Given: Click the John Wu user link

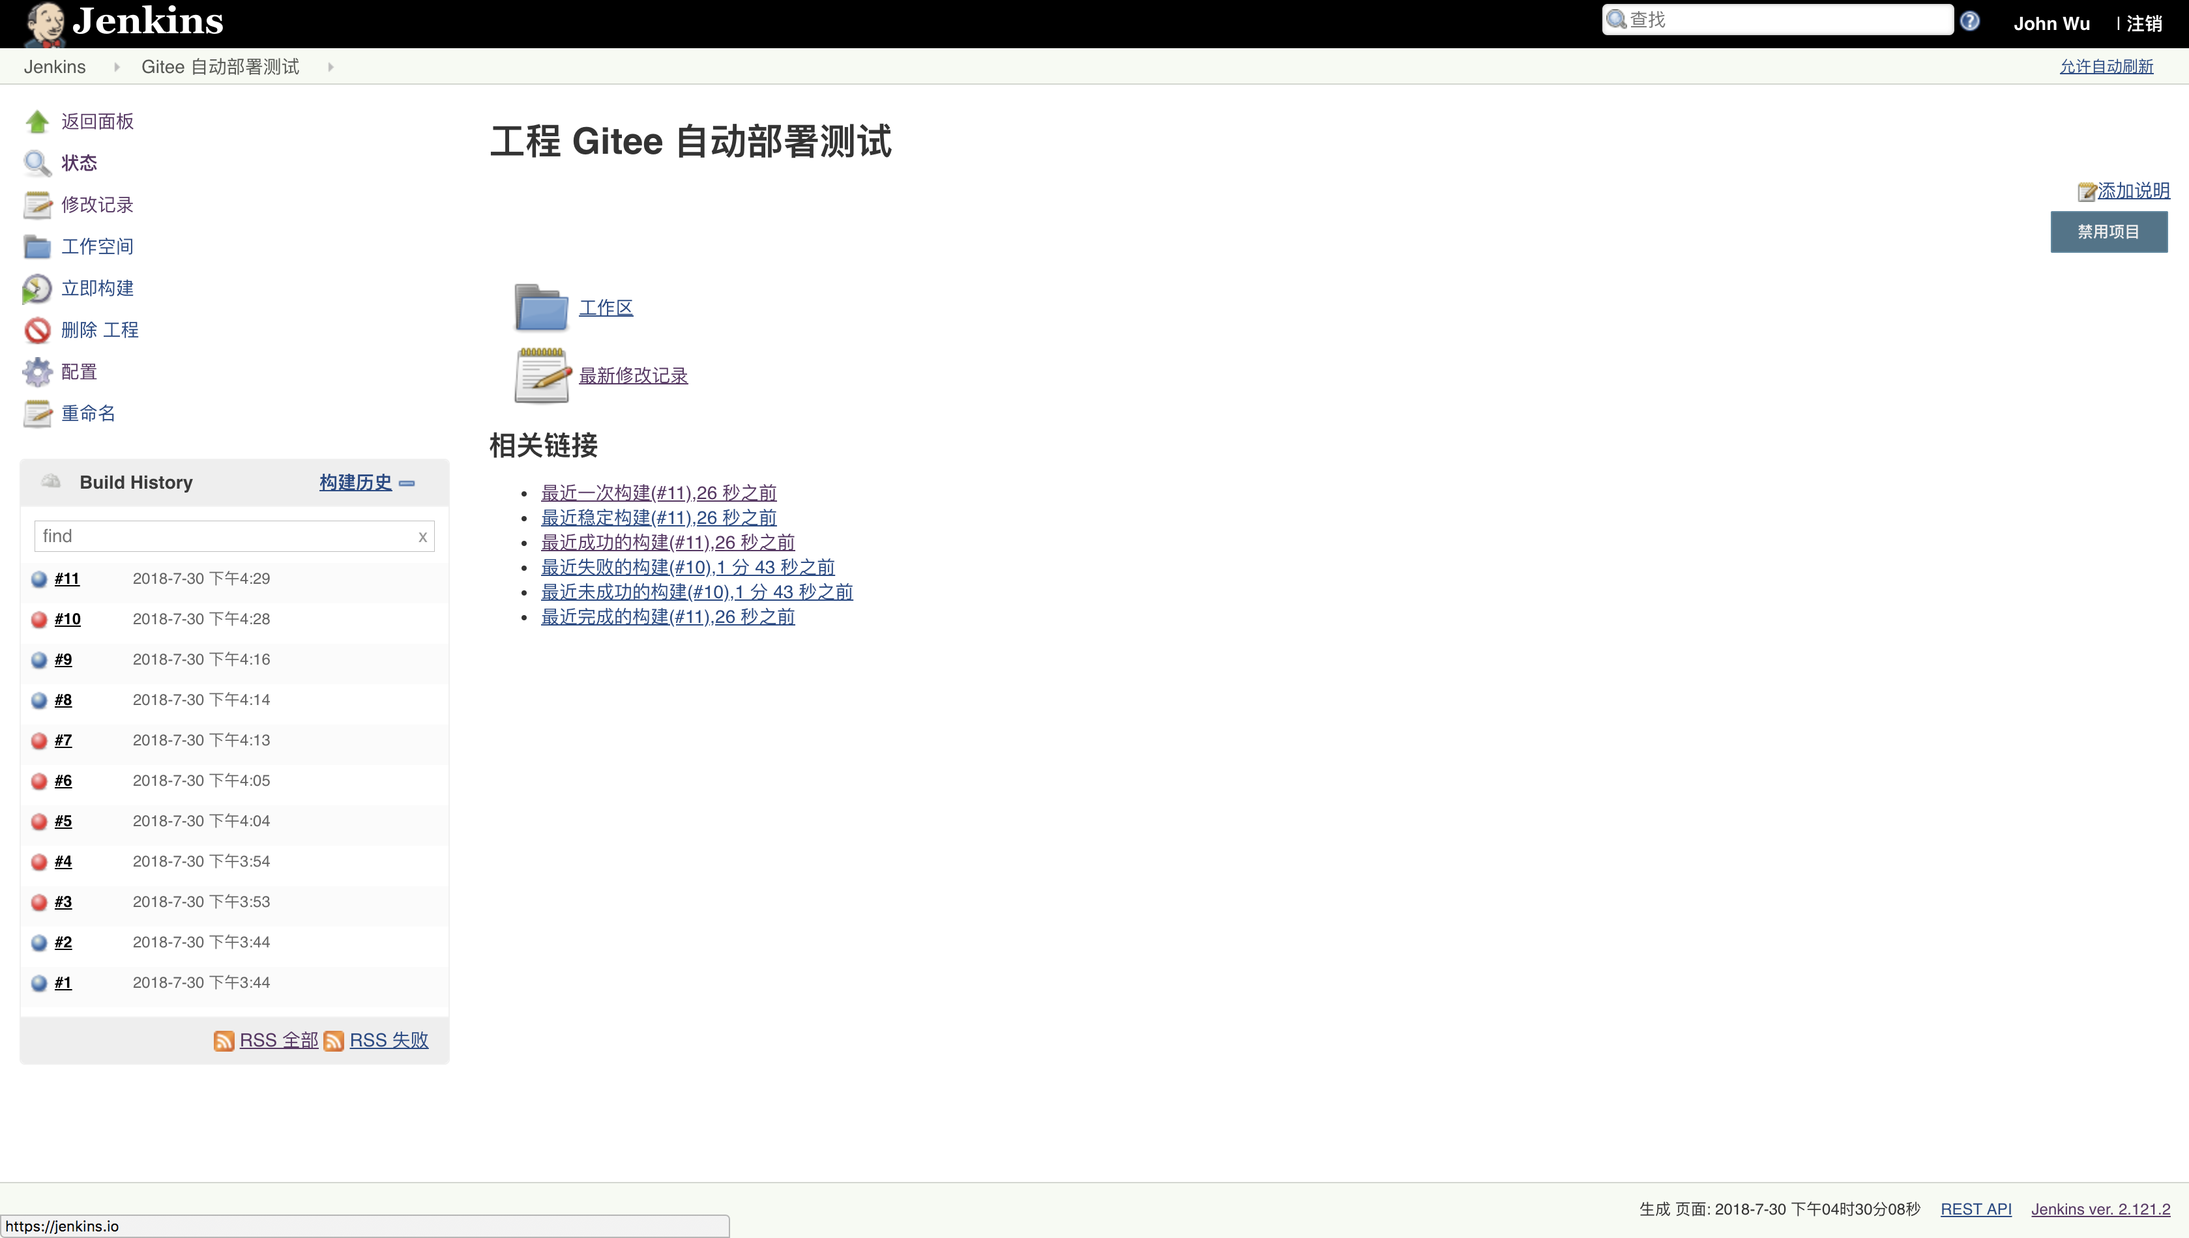Looking at the screenshot, I should [2052, 24].
